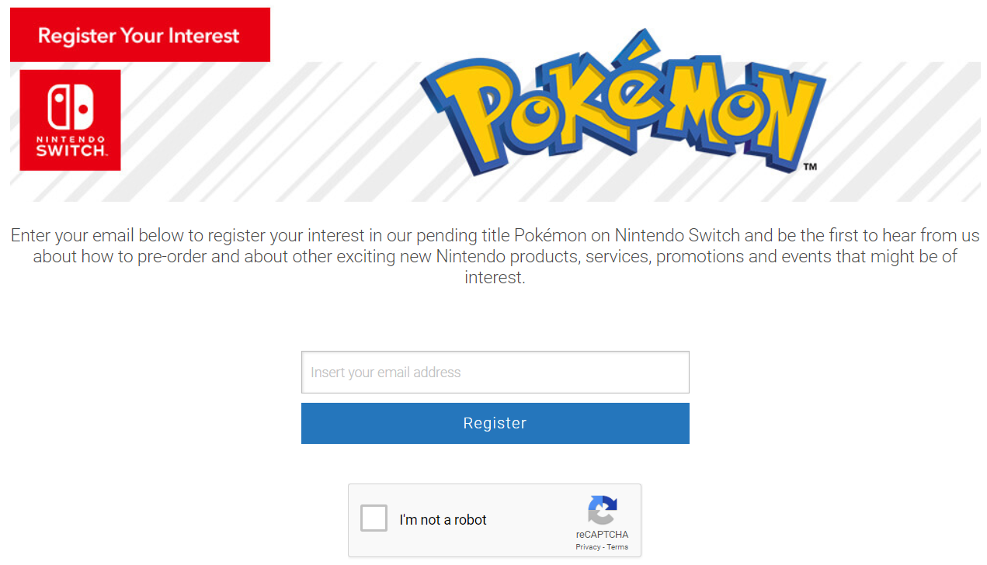
Task: Click the Register Your Interest red banner
Action: (140, 35)
